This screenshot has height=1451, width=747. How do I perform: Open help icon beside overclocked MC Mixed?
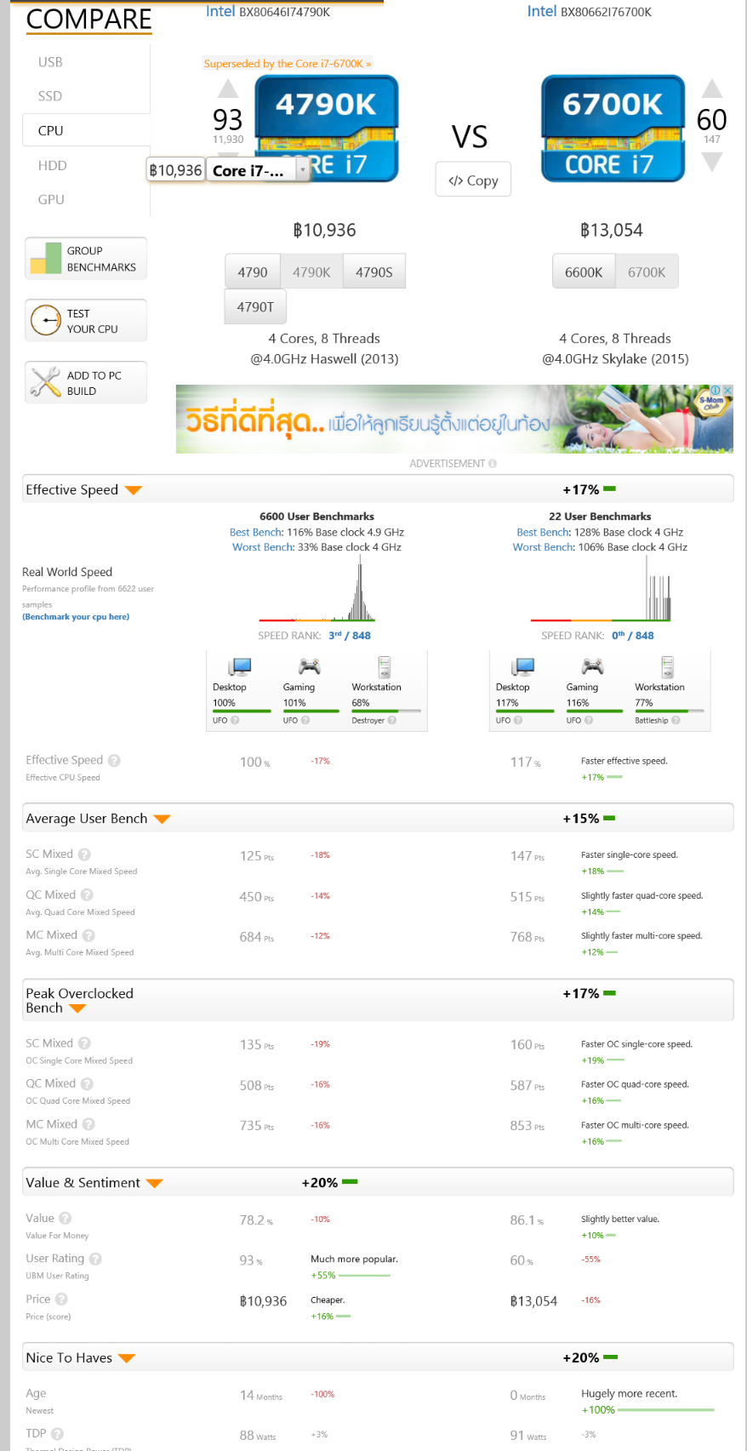pyautogui.click(x=88, y=1124)
